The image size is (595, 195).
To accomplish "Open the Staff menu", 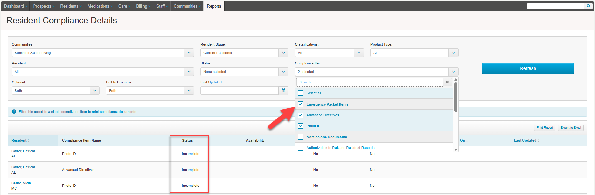I will [162, 6].
